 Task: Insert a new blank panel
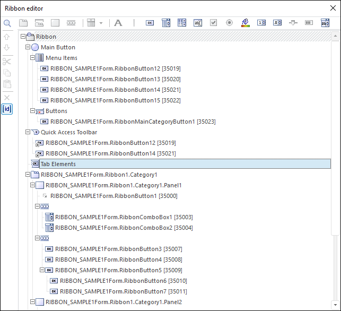click(55, 23)
